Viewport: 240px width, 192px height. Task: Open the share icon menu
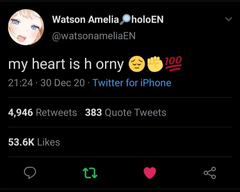tap(210, 173)
